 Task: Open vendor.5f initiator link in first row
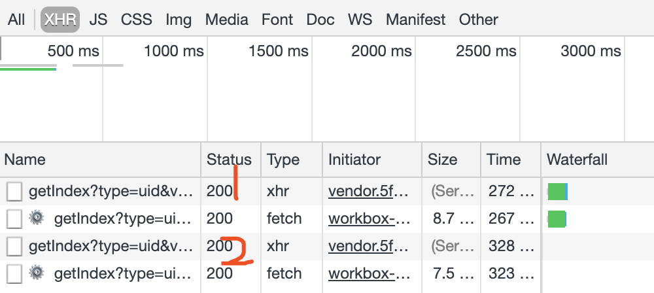[x=368, y=191]
